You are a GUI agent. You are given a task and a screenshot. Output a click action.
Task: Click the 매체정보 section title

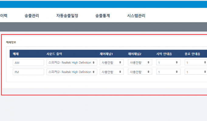pos(11,42)
